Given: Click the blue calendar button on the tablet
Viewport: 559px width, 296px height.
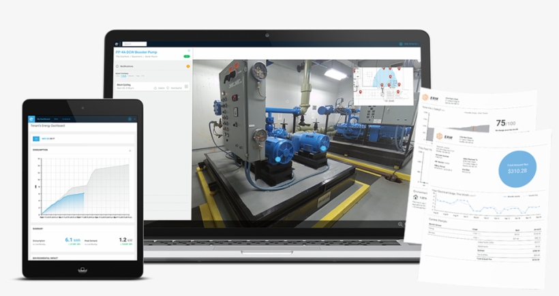Looking at the screenshot, I should (35, 139).
